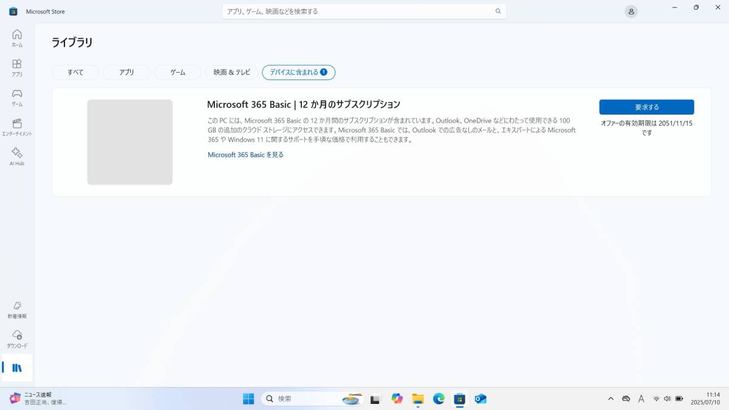Click the volume speaker tray icon

pyautogui.click(x=667, y=398)
